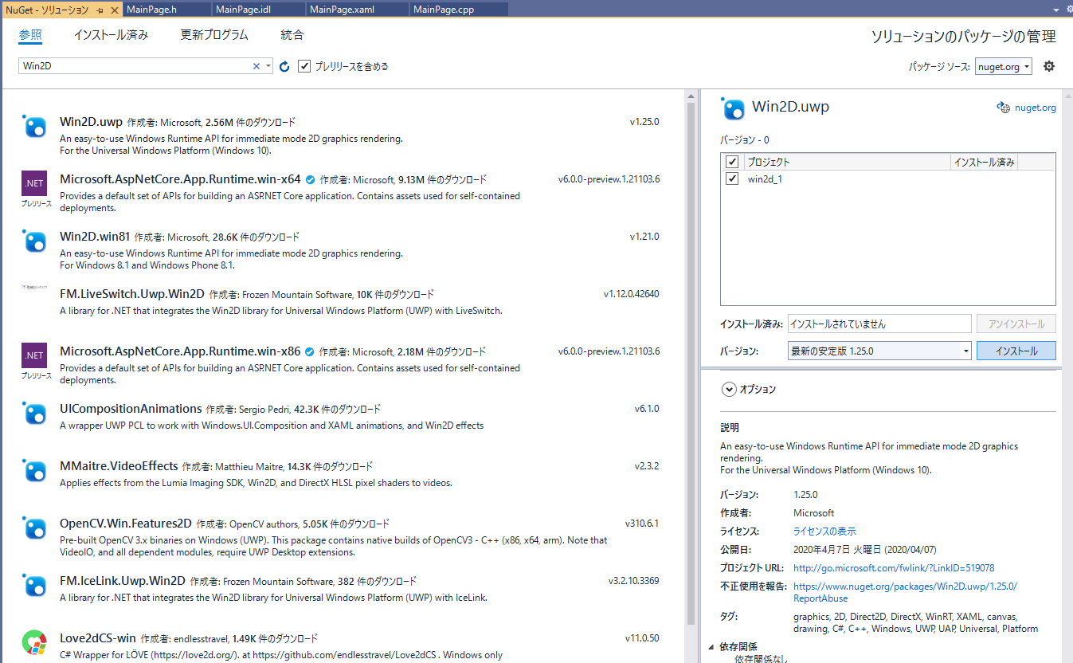The height and width of the screenshot is (663, 1073).
Task: Switch to the Browse (参照) tab
Action: tap(30, 35)
